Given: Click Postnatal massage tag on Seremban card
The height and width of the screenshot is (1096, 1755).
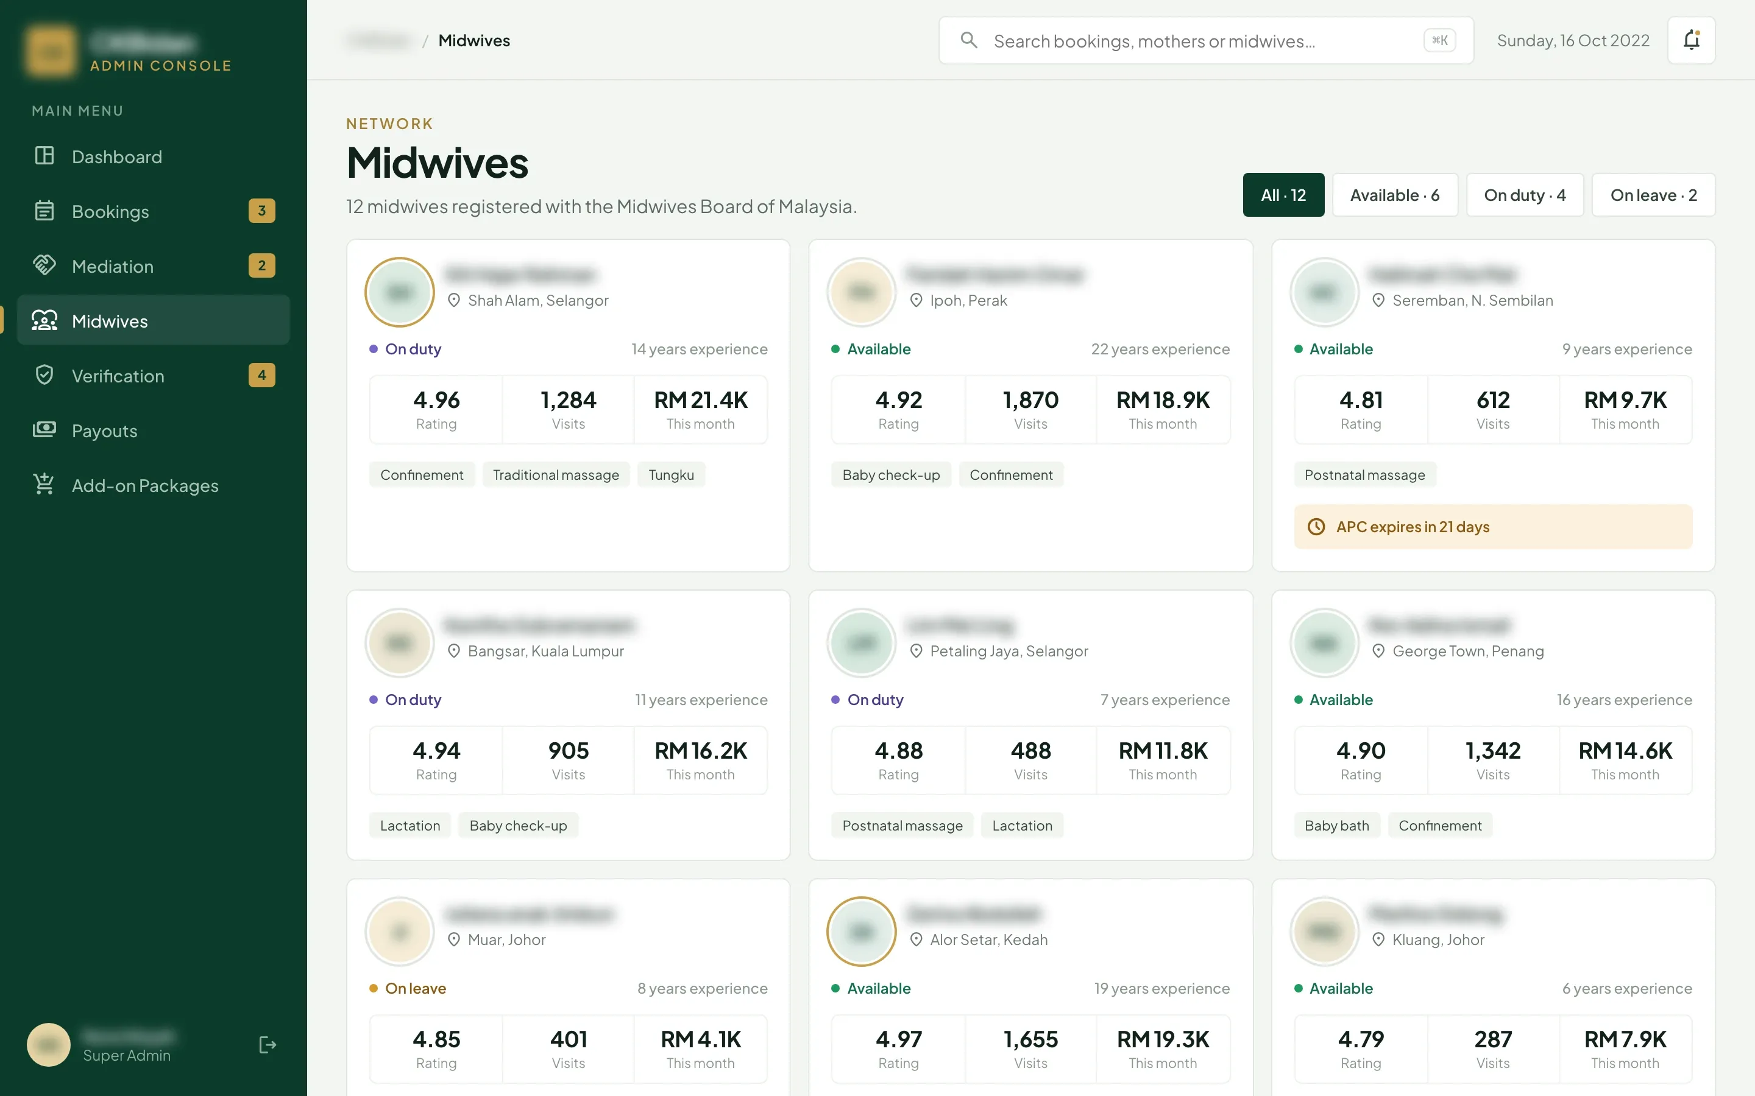Looking at the screenshot, I should [x=1364, y=475].
